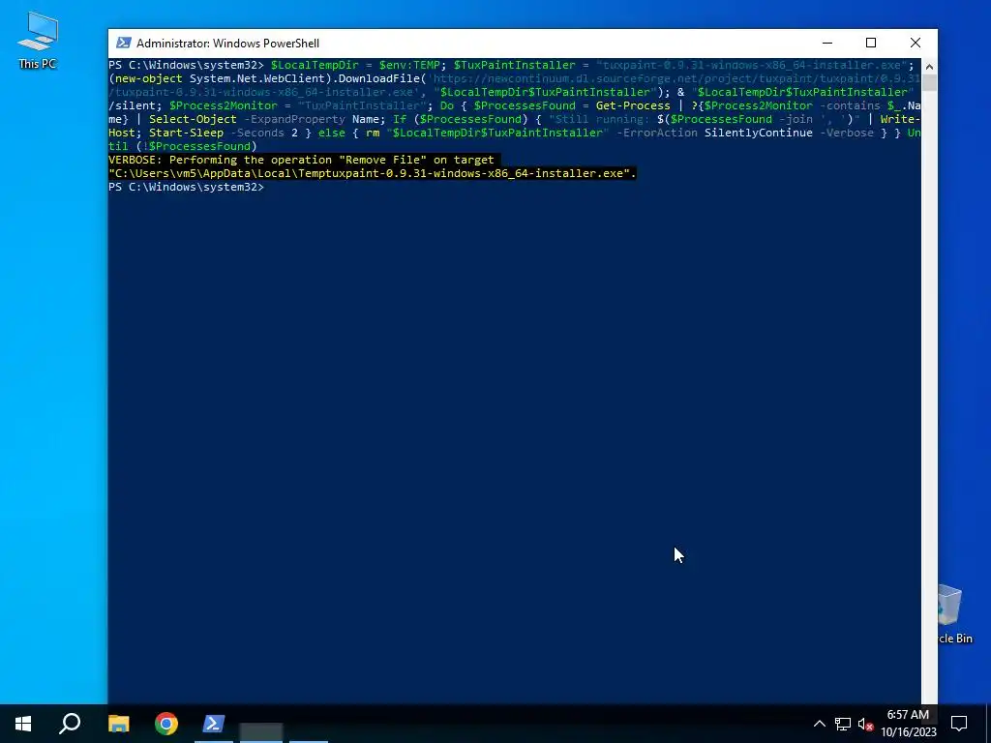Close the PowerShell window
This screenshot has width=991, height=743.
coord(916,43)
